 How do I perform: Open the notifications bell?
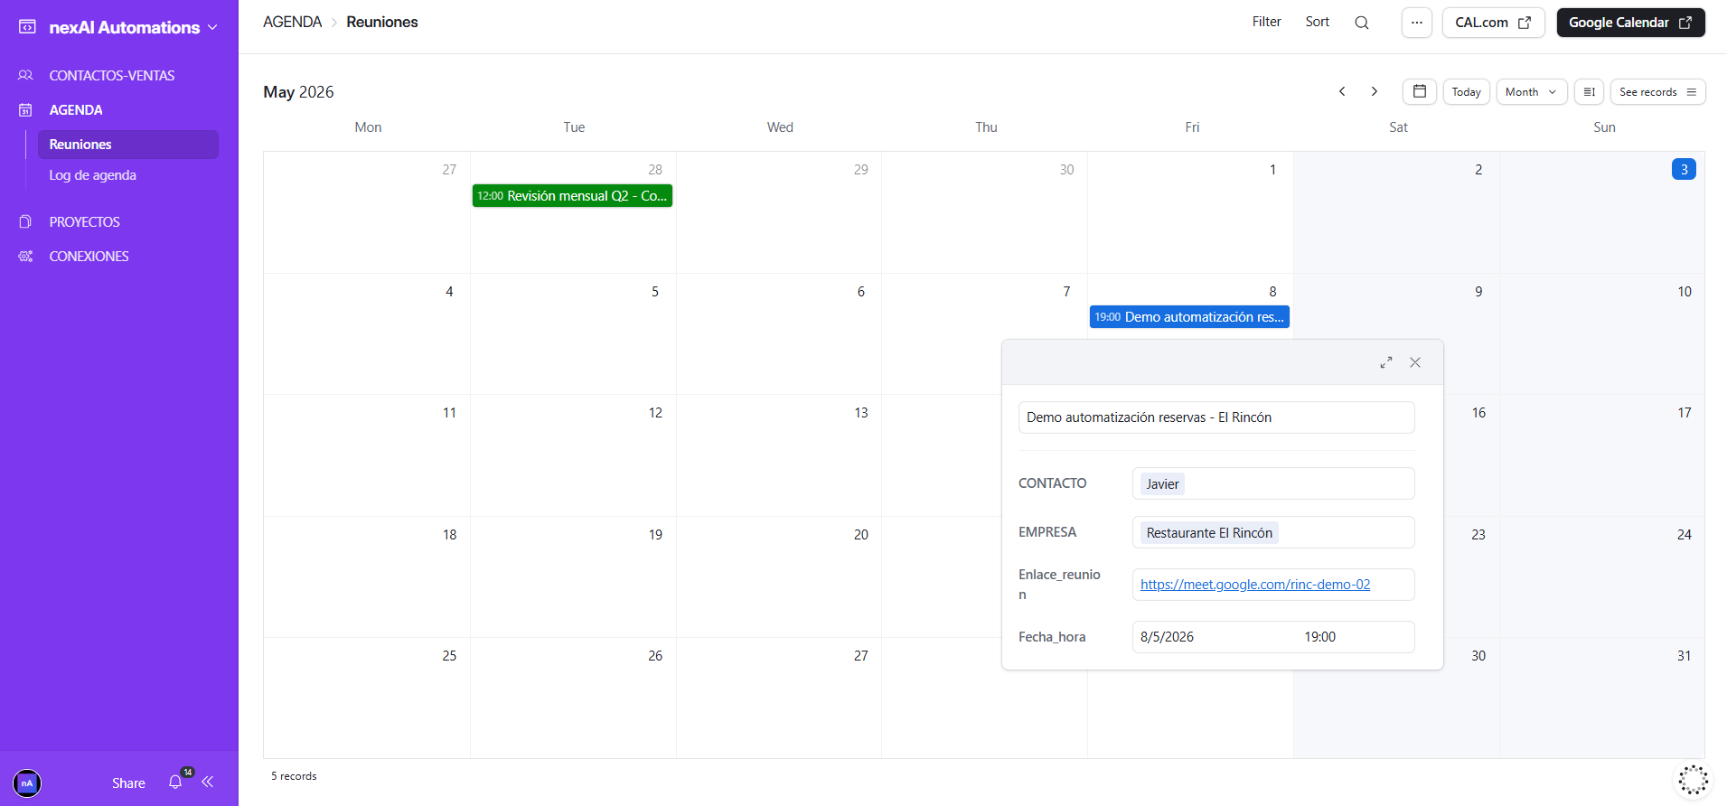[175, 782]
